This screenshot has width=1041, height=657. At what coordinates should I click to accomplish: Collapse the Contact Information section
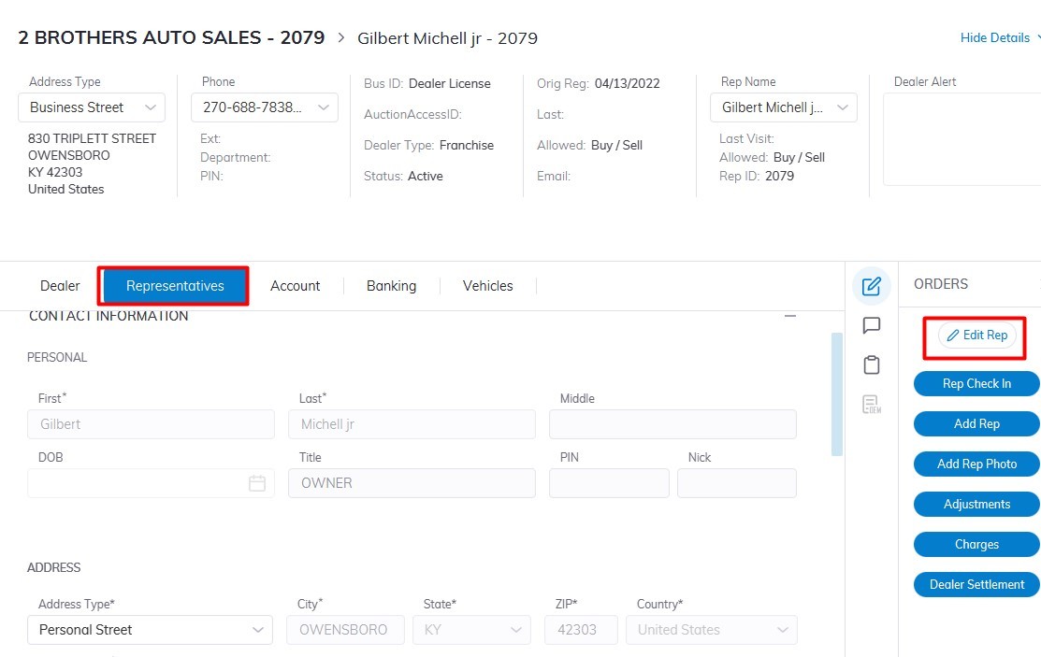coord(790,316)
